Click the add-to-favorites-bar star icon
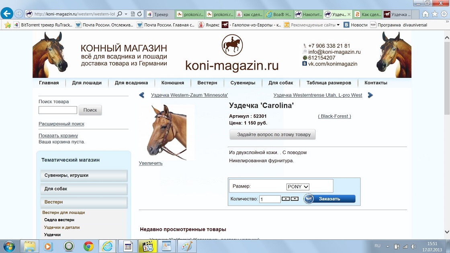Image resolution: width=450 pixels, height=253 pixels. pyautogui.click(x=8, y=25)
